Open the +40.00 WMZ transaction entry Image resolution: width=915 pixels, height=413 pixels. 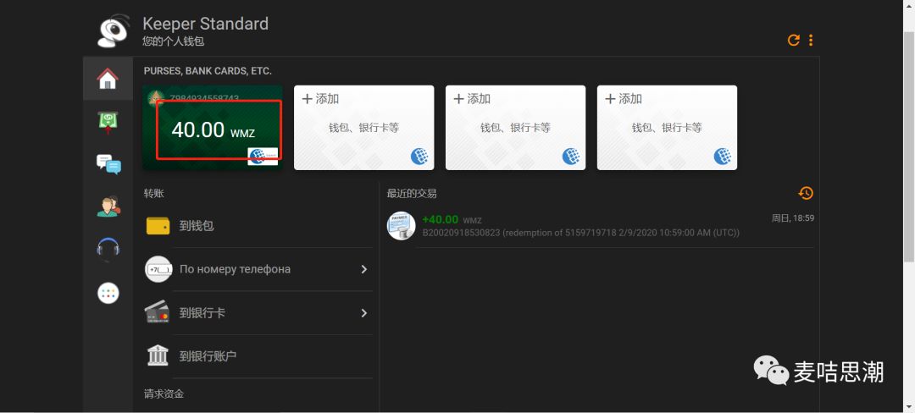601,226
